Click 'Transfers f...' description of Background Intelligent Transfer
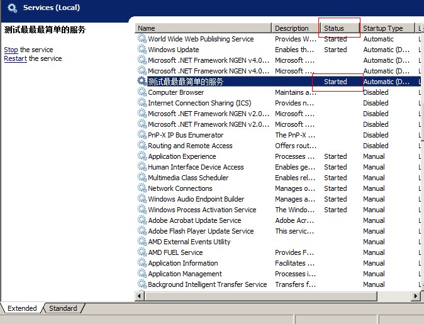The height and width of the screenshot is (324, 424). coord(295,284)
